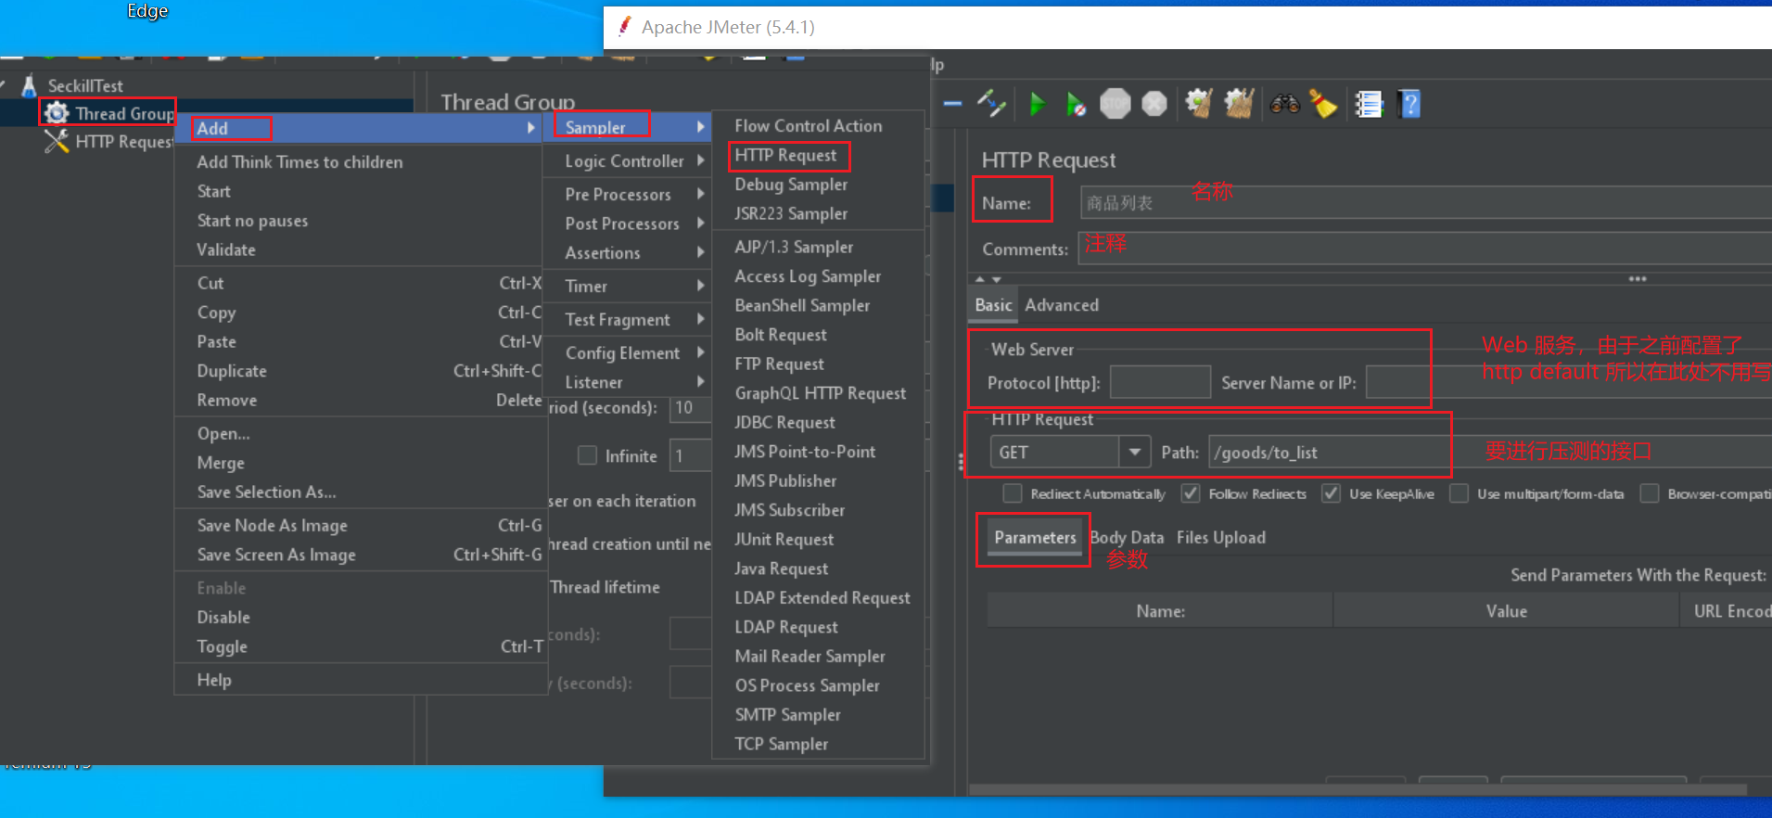1772x818 pixels.
Task: Click the Shutdown (grey X) toolbar icon
Action: pos(1154,104)
